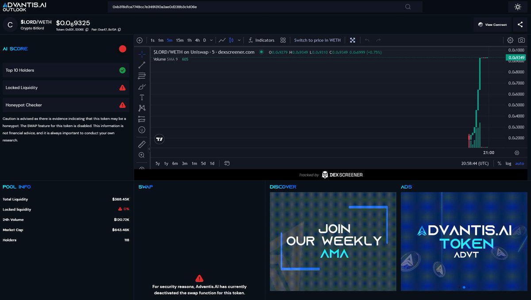Select the D daily timeframe

click(204, 40)
